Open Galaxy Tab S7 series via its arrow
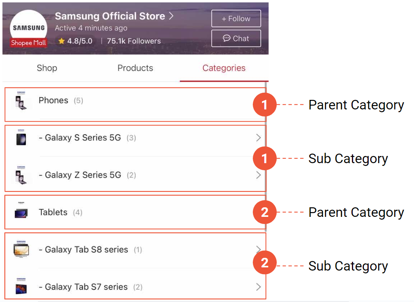 coord(258,287)
